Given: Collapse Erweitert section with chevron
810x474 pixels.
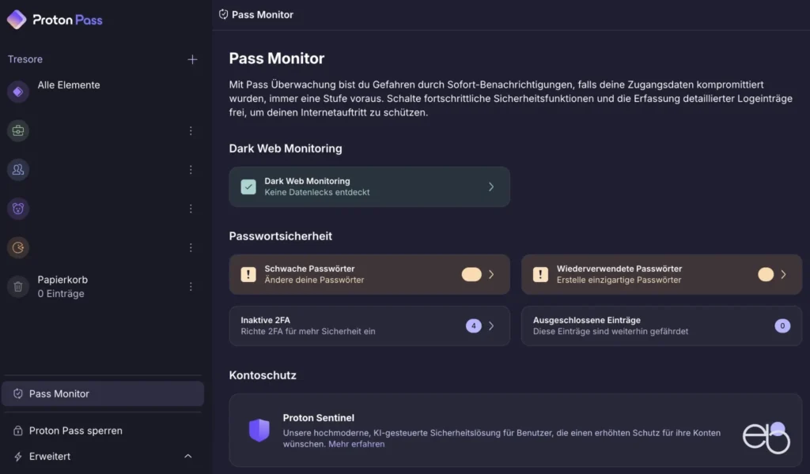Looking at the screenshot, I should click(x=188, y=456).
